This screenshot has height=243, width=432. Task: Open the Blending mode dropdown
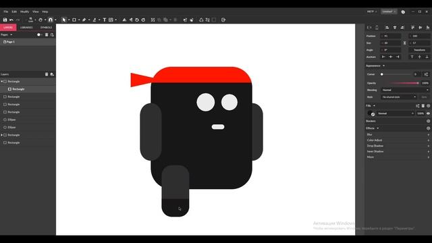[405, 90]
